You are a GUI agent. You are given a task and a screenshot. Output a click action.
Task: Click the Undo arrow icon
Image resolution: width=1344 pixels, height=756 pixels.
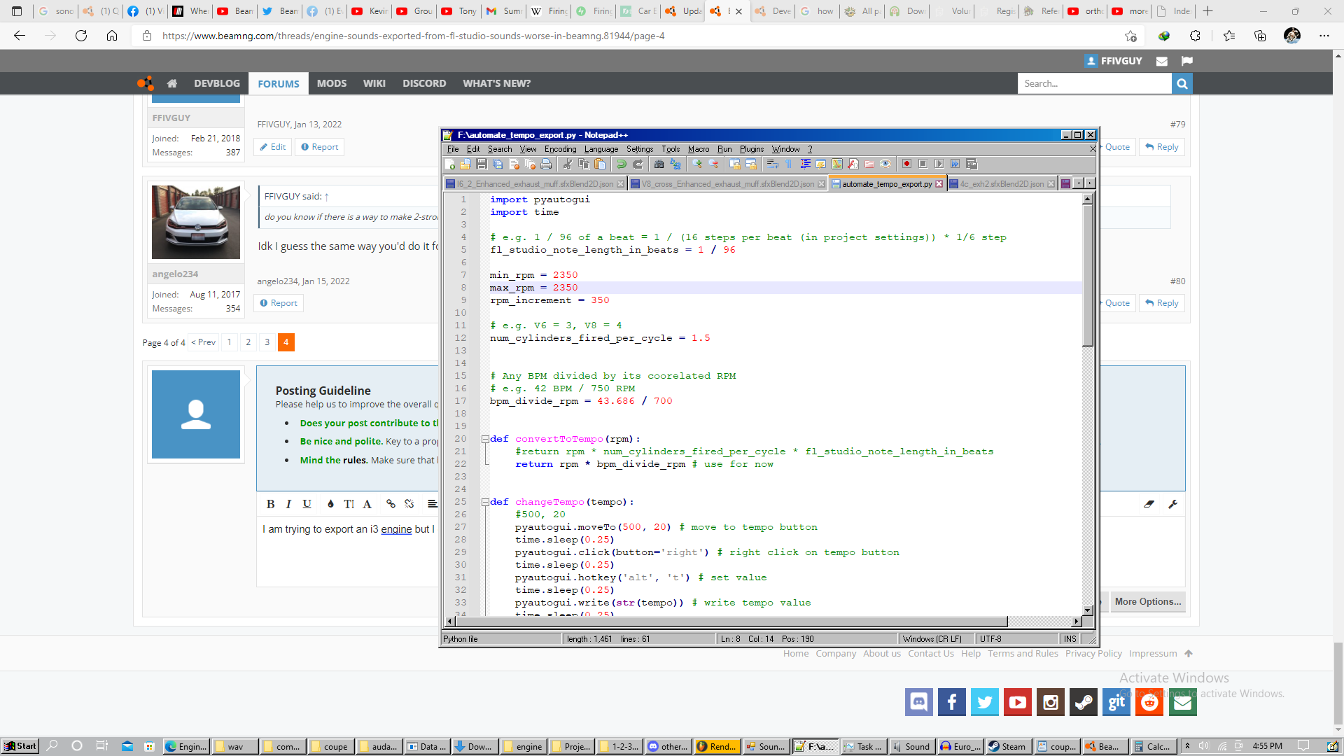[x=621, y=164]
